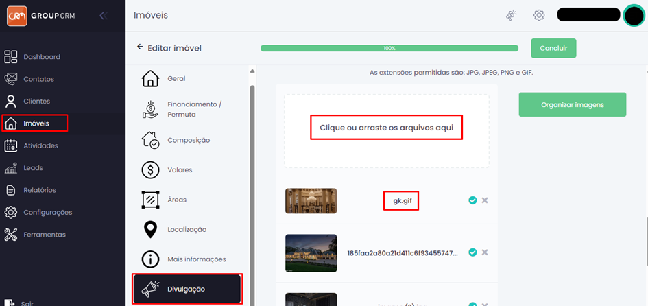Click the Editar imóvel heading text
The height and width of the screenshot is (306, 648).
click(174, 49)
